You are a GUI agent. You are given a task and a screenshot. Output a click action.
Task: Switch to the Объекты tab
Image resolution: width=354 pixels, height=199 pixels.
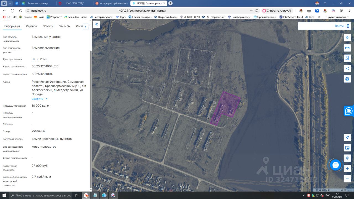(48, 26)
